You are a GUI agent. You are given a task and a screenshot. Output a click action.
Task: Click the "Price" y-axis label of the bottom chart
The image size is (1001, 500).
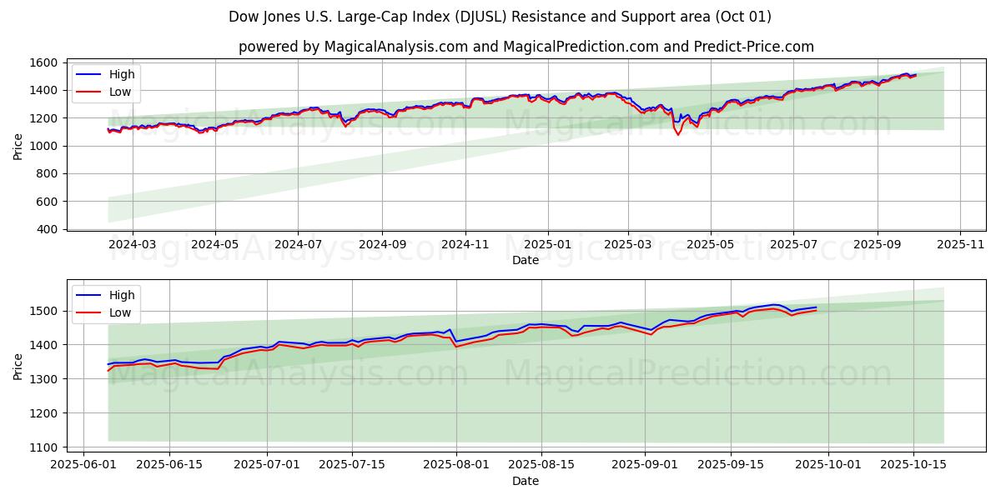click(x=18, y=366)
